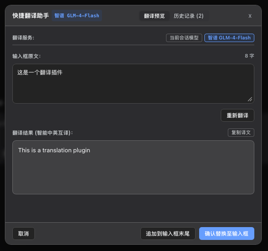Click the 智谱 GLM-4-Flash badge in the header
268x251 pixels.
tap(77, 15)
